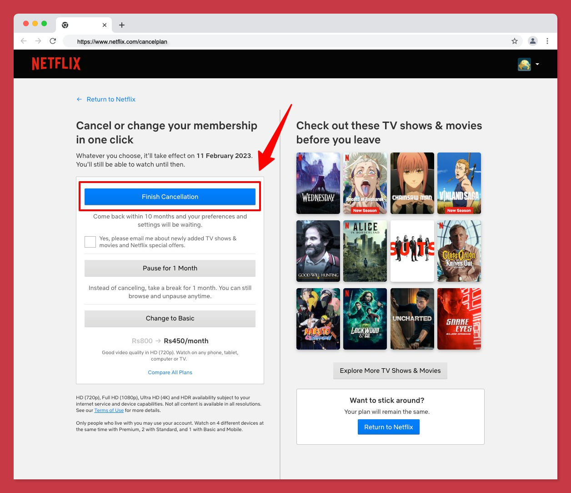The width and height of the screenshot is (571, 493).
Task: Open the Terms of Use link
Action: click(x=109, y=410)
